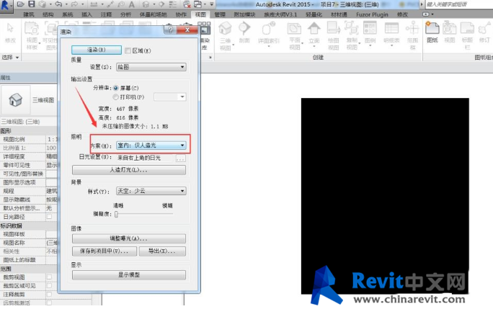493x309 pixels.
Task: Click the Undo arrow icon
Action: point(58,4)
